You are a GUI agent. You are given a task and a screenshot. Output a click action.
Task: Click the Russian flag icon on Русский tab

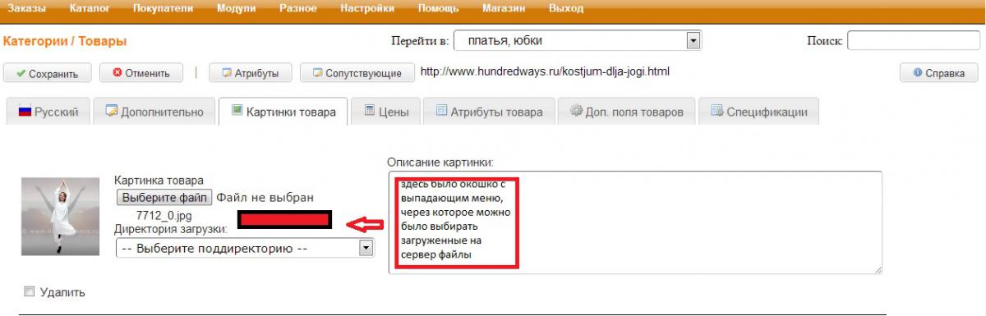tap(25, 112)
